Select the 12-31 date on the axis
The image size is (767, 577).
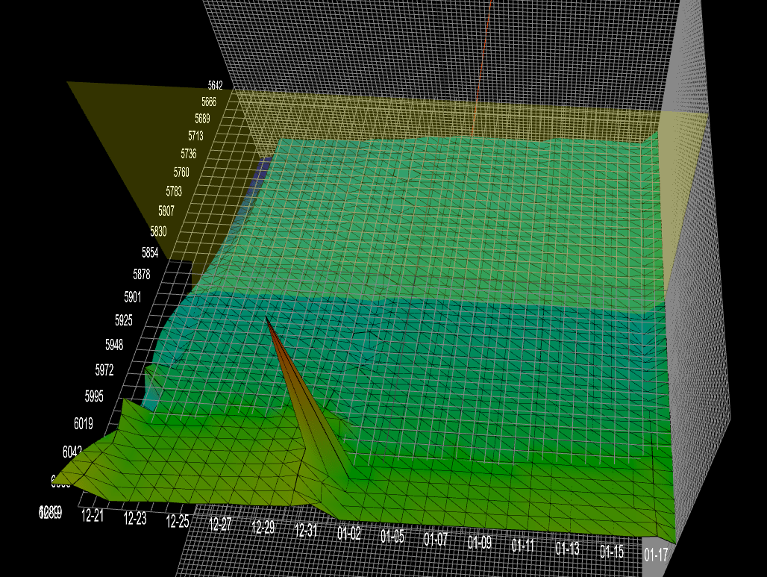pyautogui.click(x=306, y=531)
